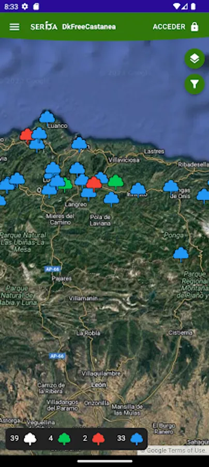Tap the Langreo town label

coord(76,204)
